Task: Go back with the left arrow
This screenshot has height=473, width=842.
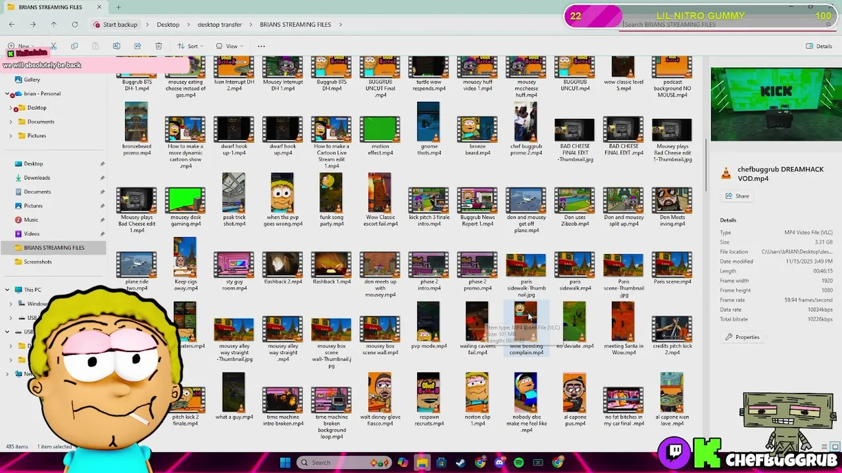Action: (12, 24)
